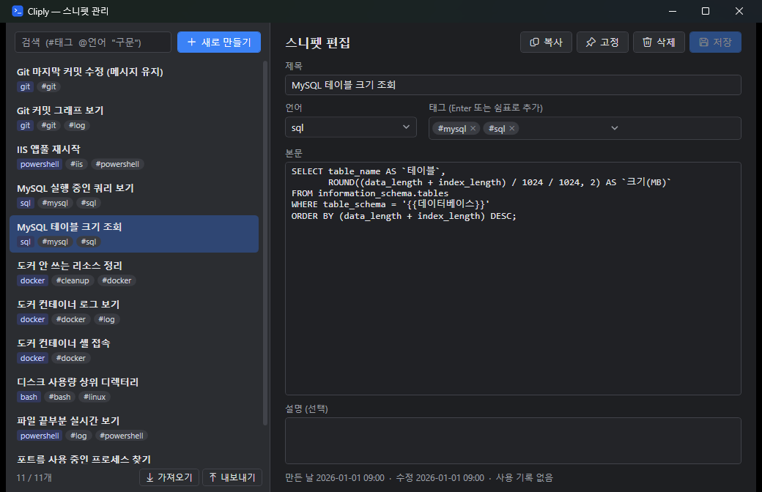Open 'MySQL 실행 중인 쿼리 보기' snippet
762x492 pixels.
click(x=134, y=195)
